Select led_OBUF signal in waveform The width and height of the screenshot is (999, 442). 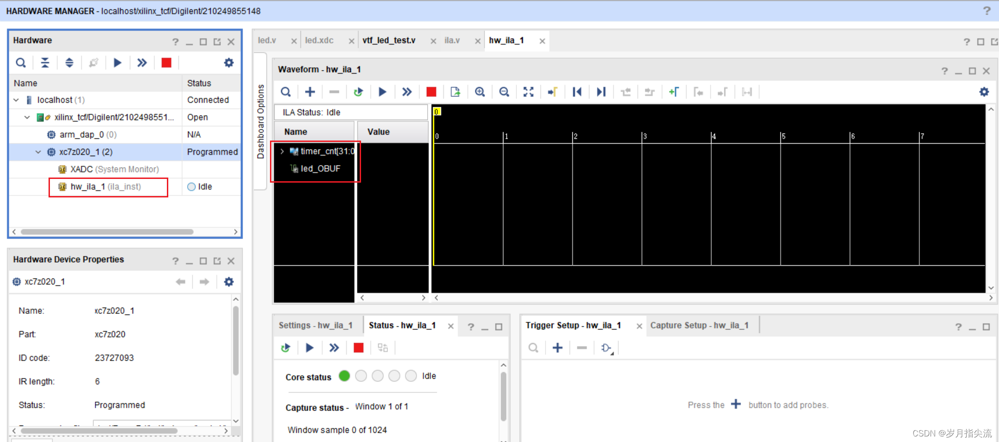[x=320, y=169]
